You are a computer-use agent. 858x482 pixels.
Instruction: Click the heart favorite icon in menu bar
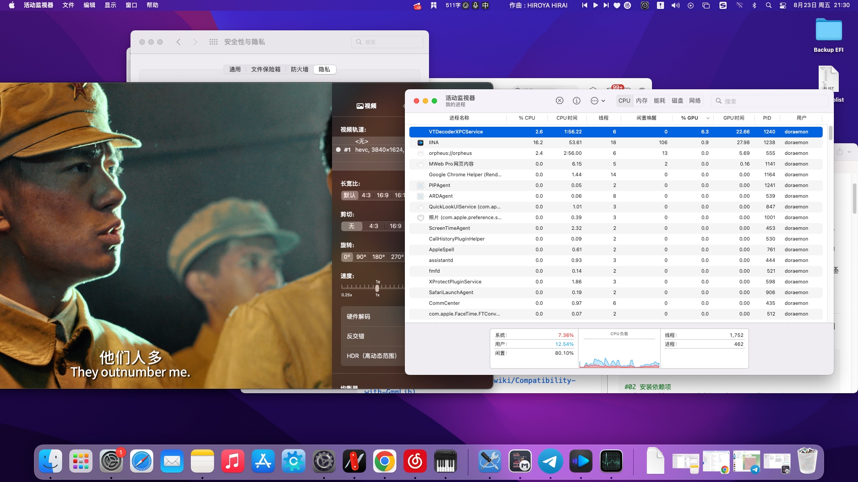pyautogui.click(x=617, y=5)
